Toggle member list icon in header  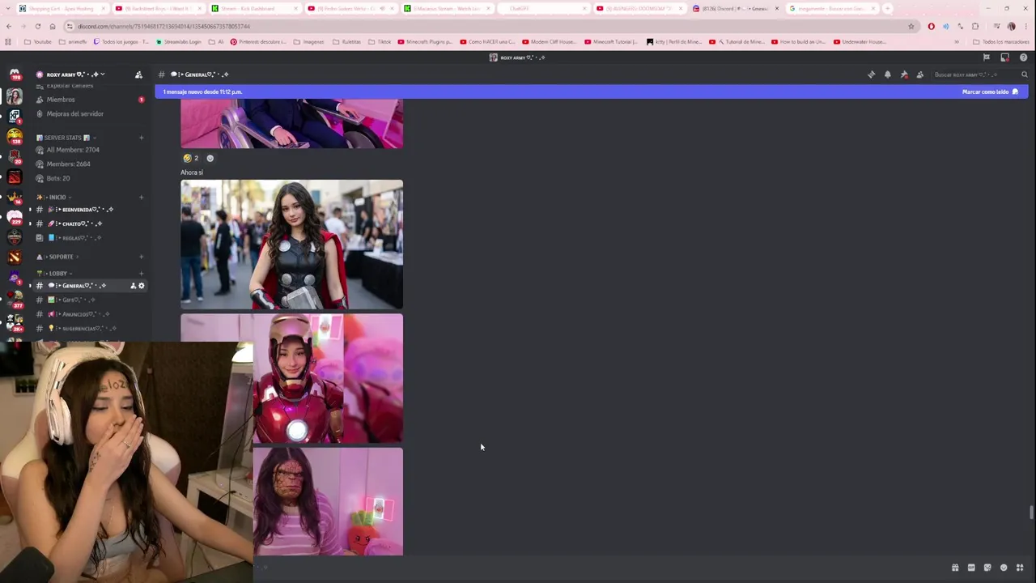(x=919, y=74)
